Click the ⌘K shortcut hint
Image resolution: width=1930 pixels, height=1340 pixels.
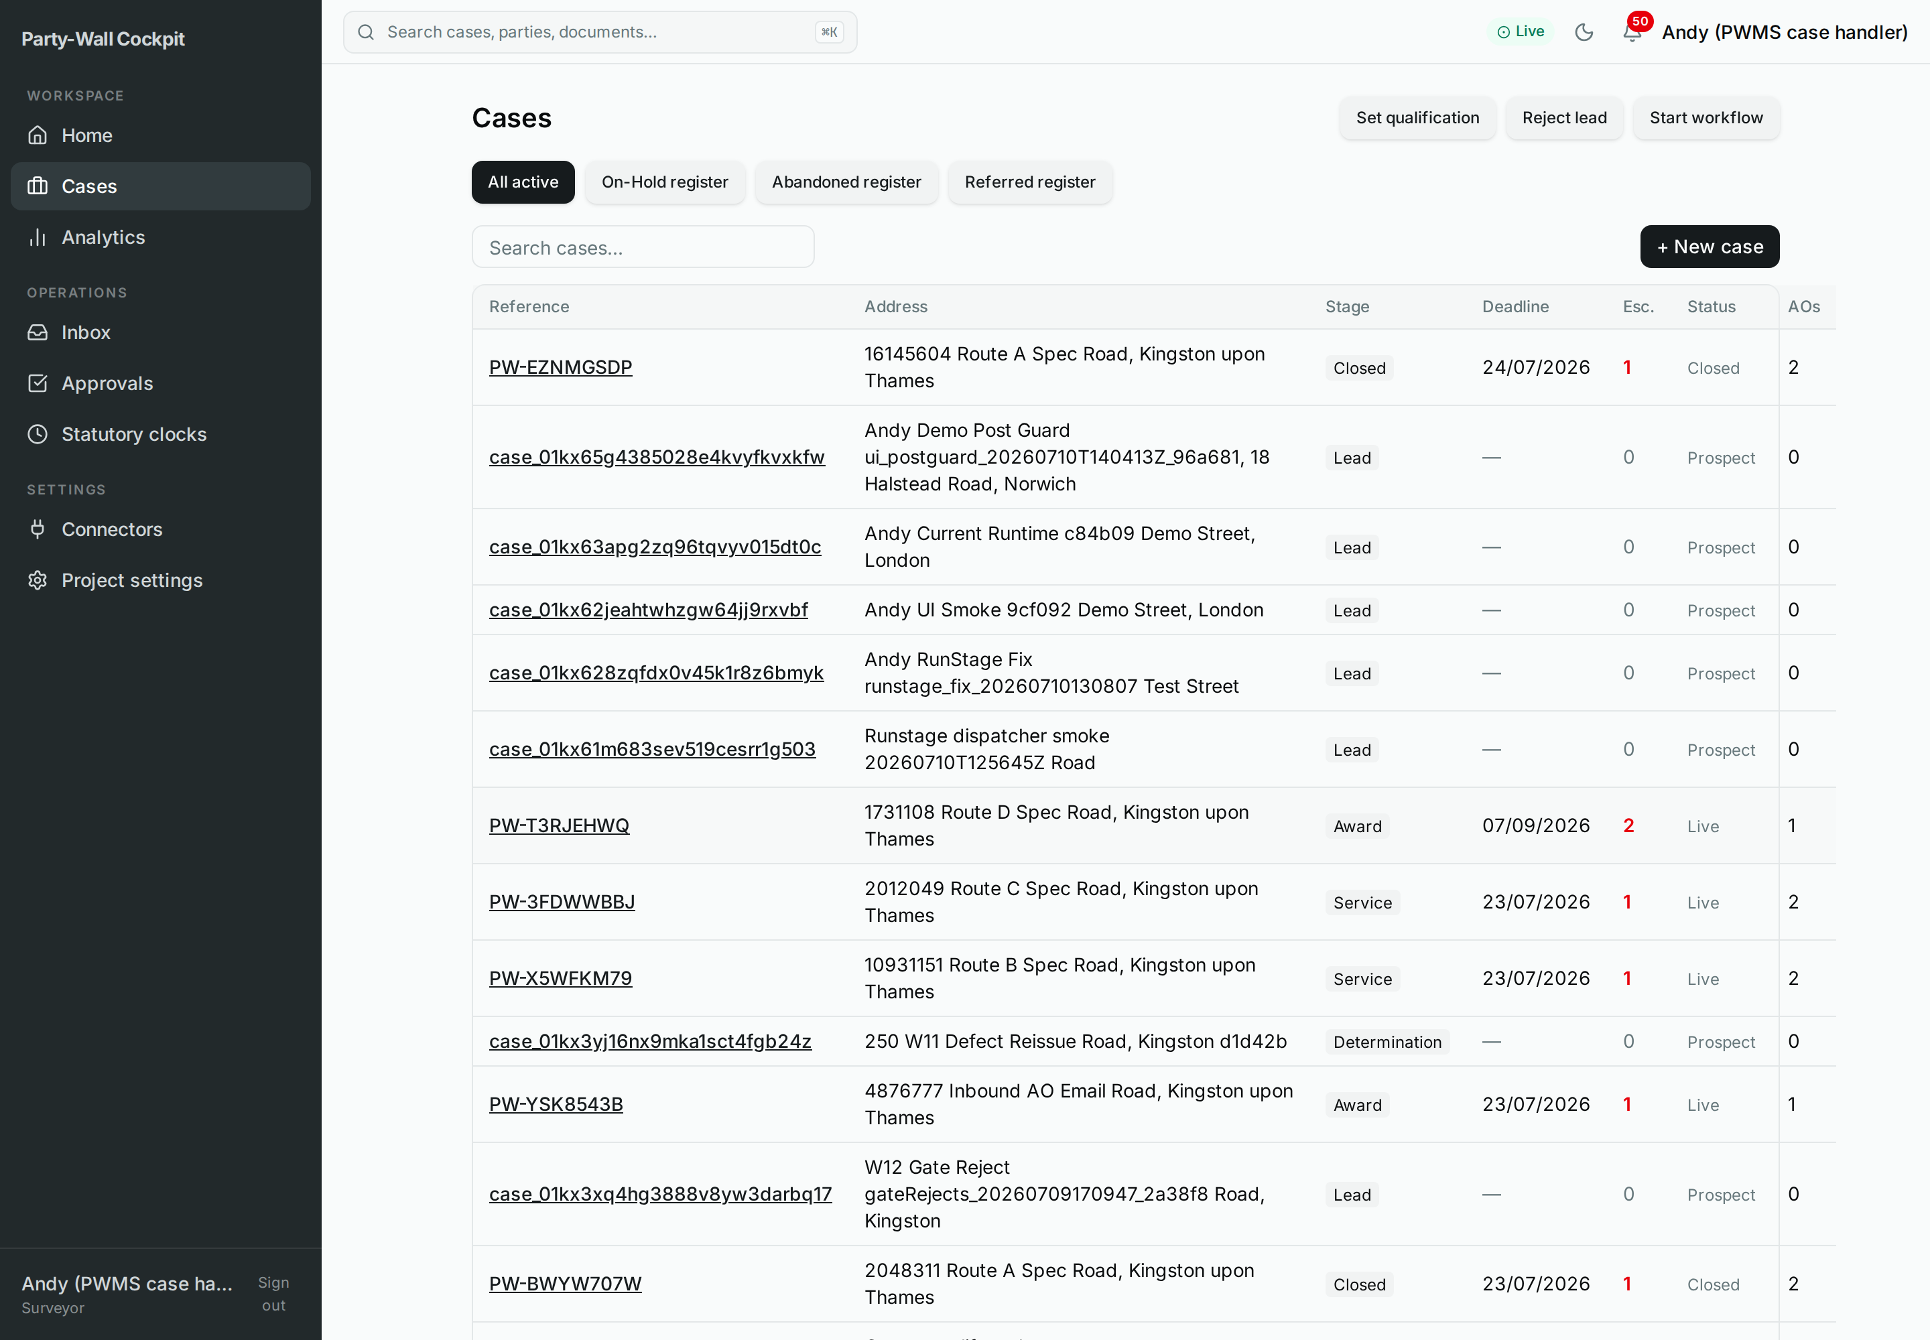click(x=830, y=32)
